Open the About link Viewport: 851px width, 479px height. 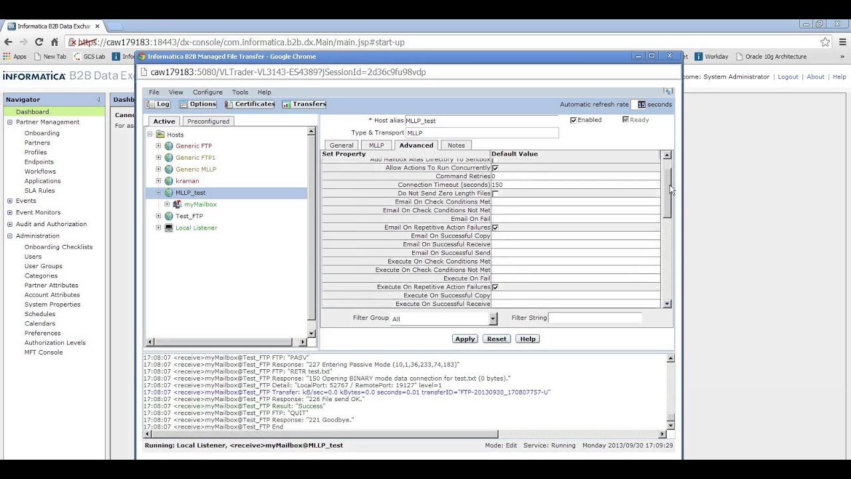(x=815, y=77)
